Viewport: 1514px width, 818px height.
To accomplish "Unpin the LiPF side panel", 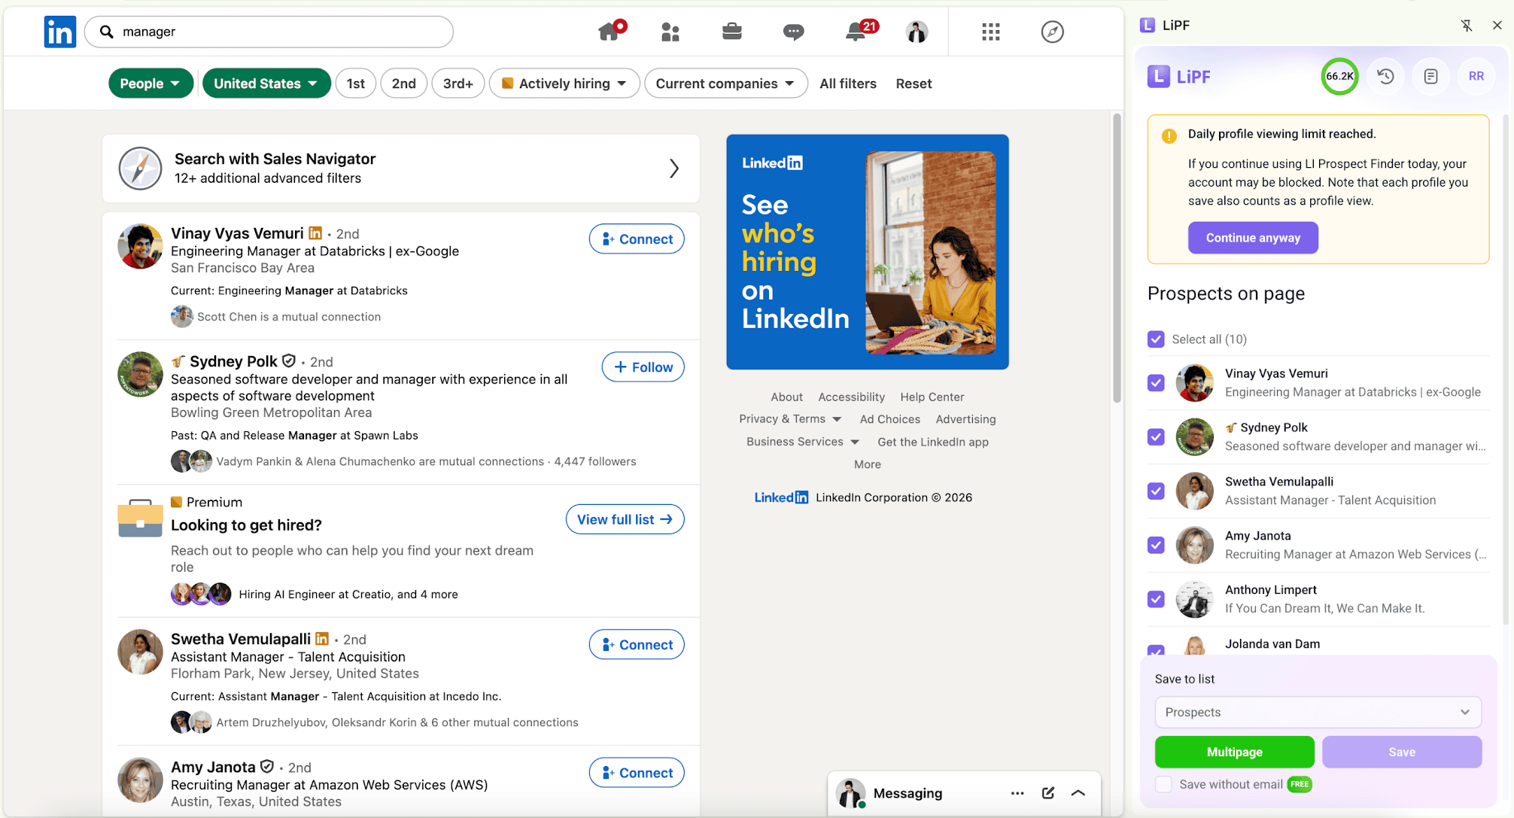I will [1467, 25].
